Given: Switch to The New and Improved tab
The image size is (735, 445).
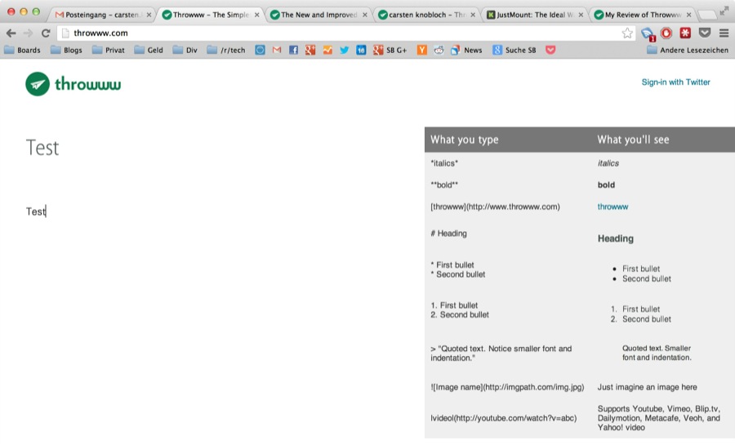Looking at the screenshot, I should coord(318,15).
